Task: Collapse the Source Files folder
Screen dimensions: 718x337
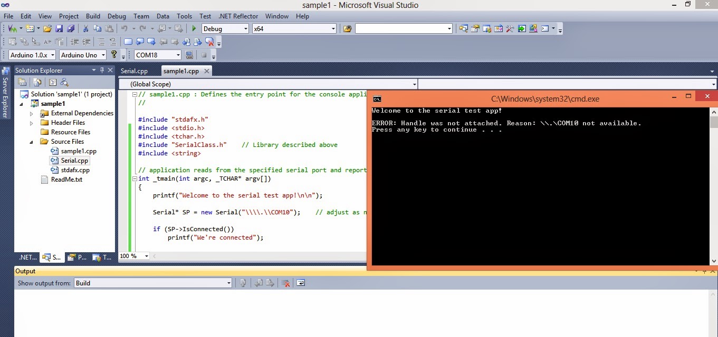Action: tap(31, 142)
